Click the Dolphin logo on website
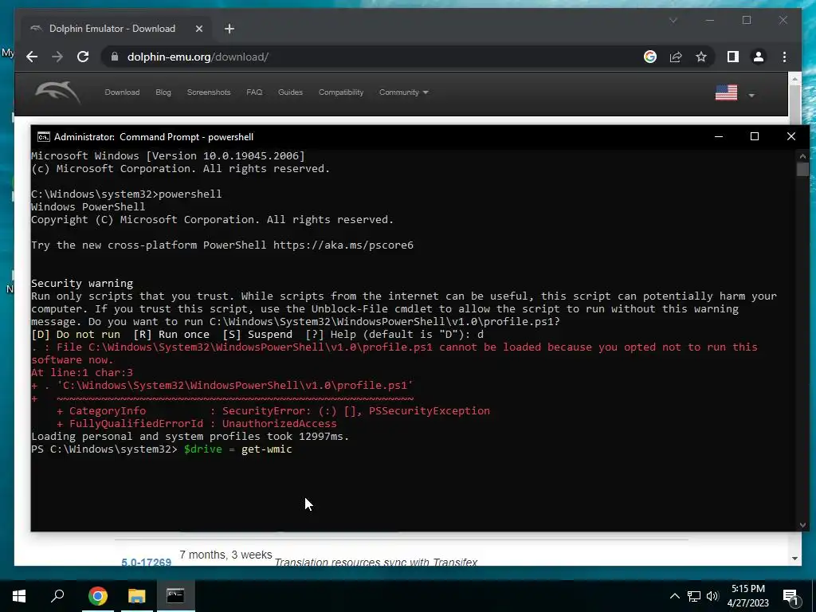The width and height of the screenshot is (816, 612). click(57, 92)
